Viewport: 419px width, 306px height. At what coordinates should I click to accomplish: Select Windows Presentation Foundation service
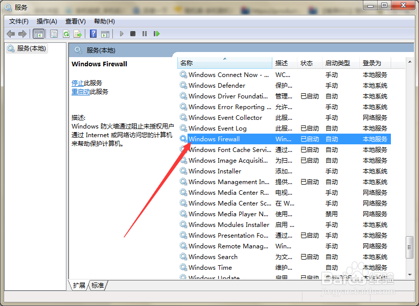click(285, 235)
